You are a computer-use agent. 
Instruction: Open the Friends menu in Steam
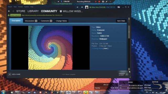point(20,7)
